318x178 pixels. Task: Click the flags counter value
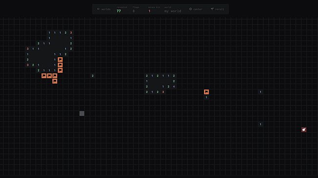click(x=134, y=11)
